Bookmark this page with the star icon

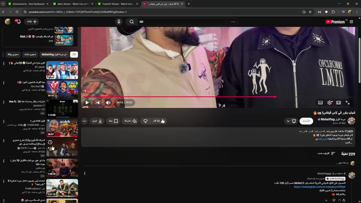[x=310, y=12]
